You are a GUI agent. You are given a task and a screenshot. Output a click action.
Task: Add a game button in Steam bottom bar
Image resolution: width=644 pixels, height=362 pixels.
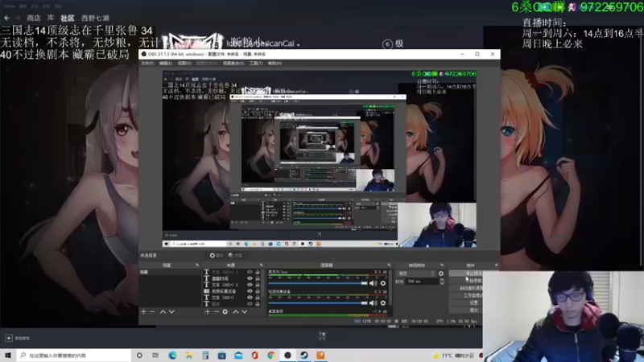(x=17, y=338)
